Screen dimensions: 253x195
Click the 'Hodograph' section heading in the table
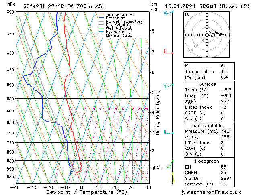coord(207,161)
